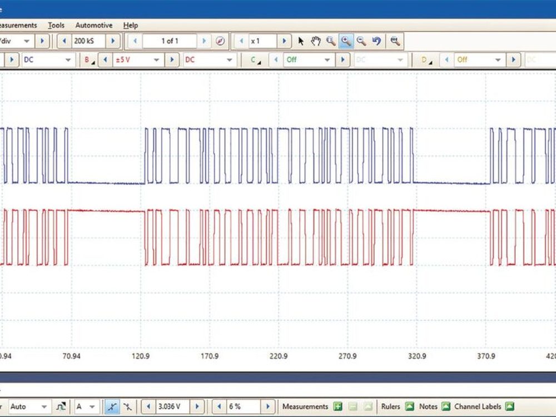The width and height of the screenshot is (556, 417).
Task: Add a measurement with plus icon
Action: (x=338, y=406)
